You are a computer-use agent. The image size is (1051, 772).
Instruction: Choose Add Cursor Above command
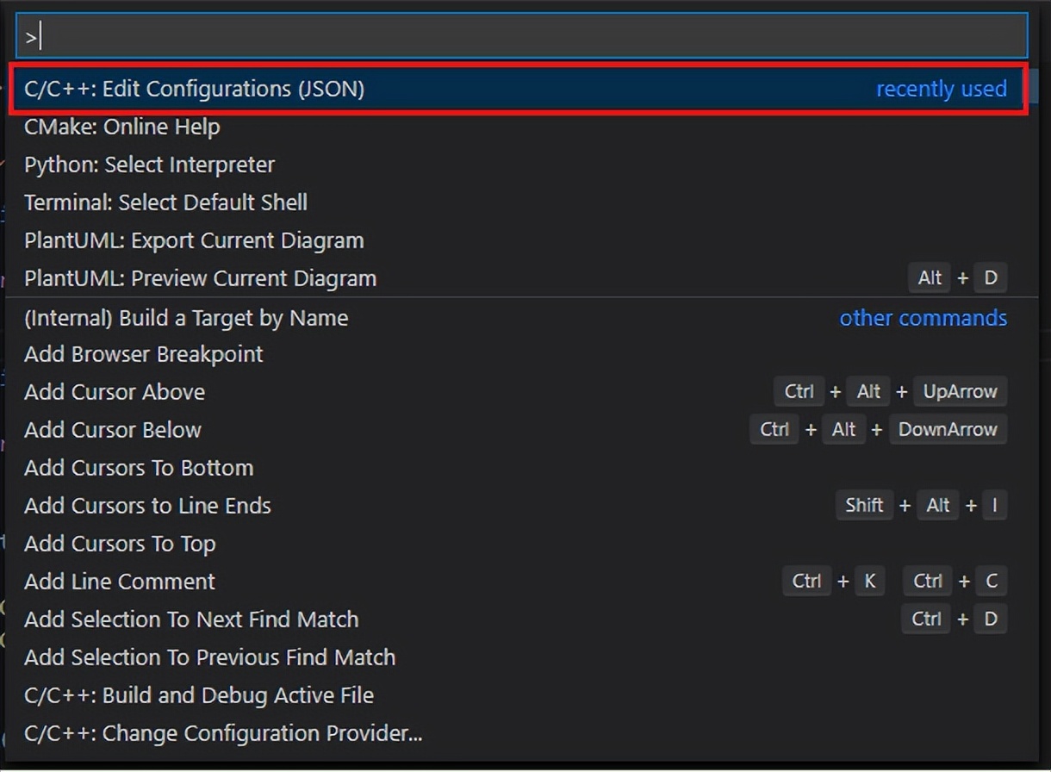click(115, 392)
